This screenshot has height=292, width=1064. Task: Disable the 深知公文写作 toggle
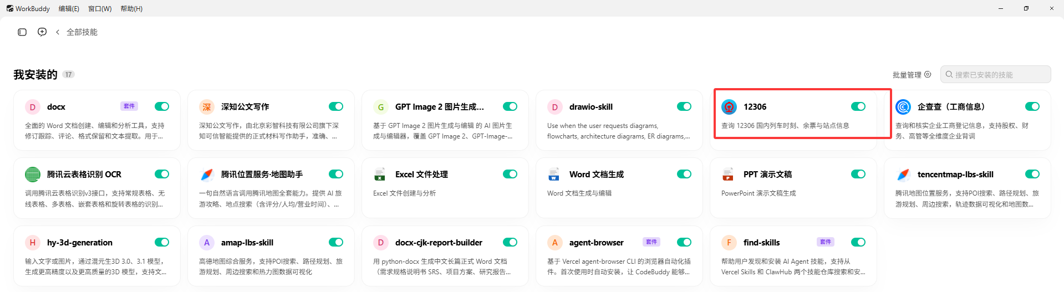pyautogui.click(x=336, y=106)
